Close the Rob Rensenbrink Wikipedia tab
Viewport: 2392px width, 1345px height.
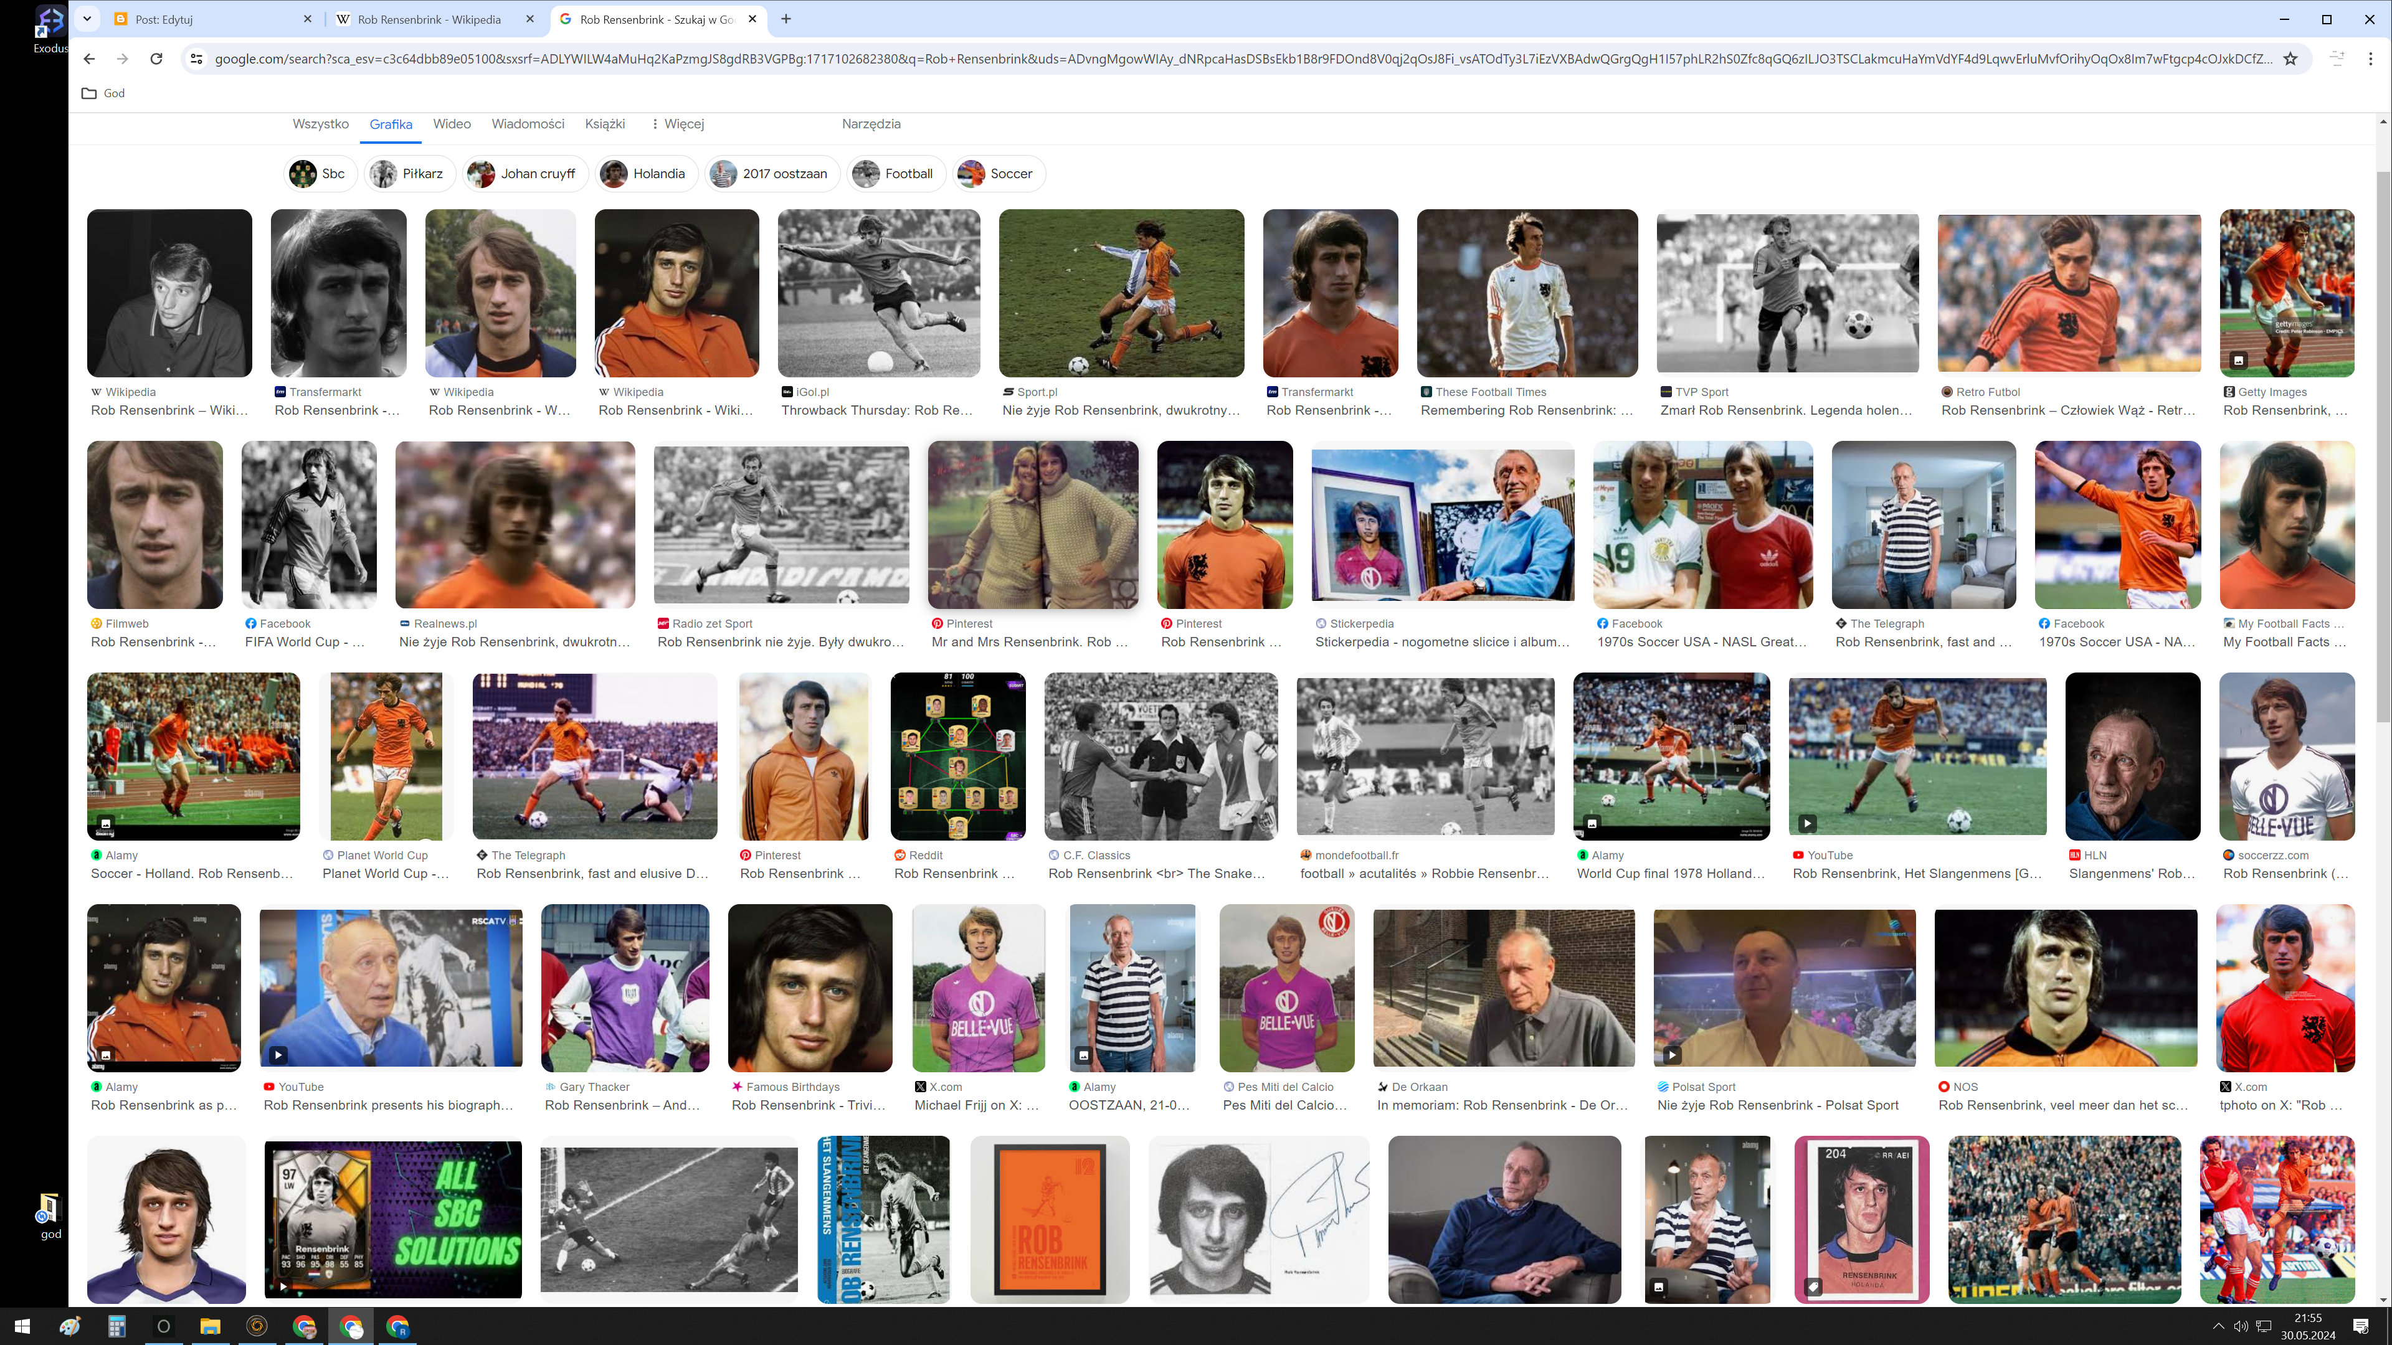(x=530, y=19)
